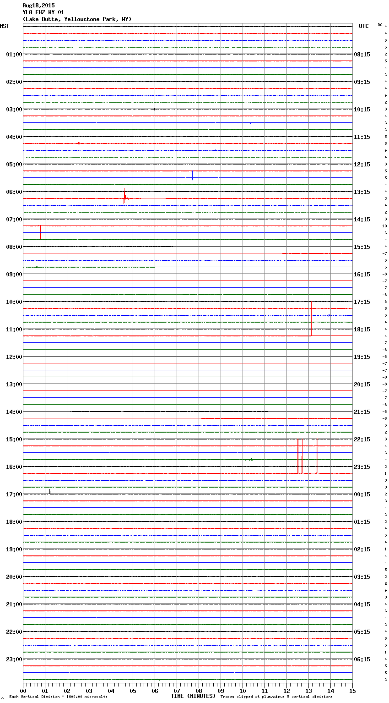Select the MST hour label "06:00"
The image size is (389, 703).
[14, 192]
